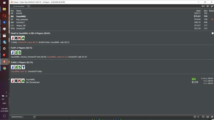The image size is (214, 120).
Task: Share hand via the Twitter bird icon
Action: pyautogui.click(x=212, y=117)
